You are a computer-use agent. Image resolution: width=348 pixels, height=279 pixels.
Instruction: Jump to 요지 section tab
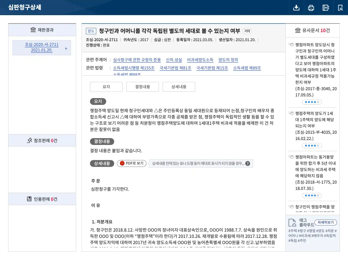click(x=106, y=87)
